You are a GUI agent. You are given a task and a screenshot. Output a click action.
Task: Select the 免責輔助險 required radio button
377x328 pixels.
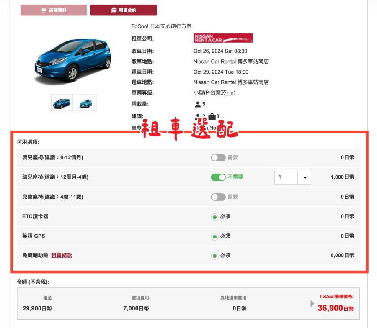point(214,256)
